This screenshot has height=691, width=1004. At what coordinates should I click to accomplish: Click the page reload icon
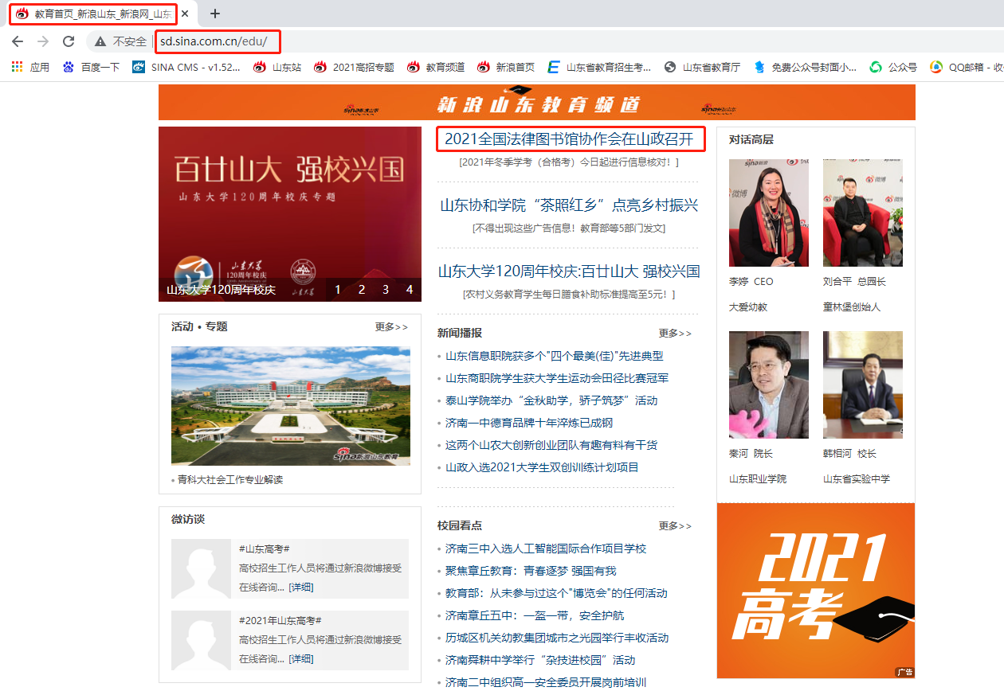point(69,41)
